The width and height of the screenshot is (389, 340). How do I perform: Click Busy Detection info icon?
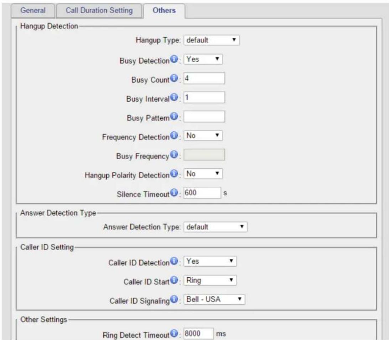(x=174, y=59)
